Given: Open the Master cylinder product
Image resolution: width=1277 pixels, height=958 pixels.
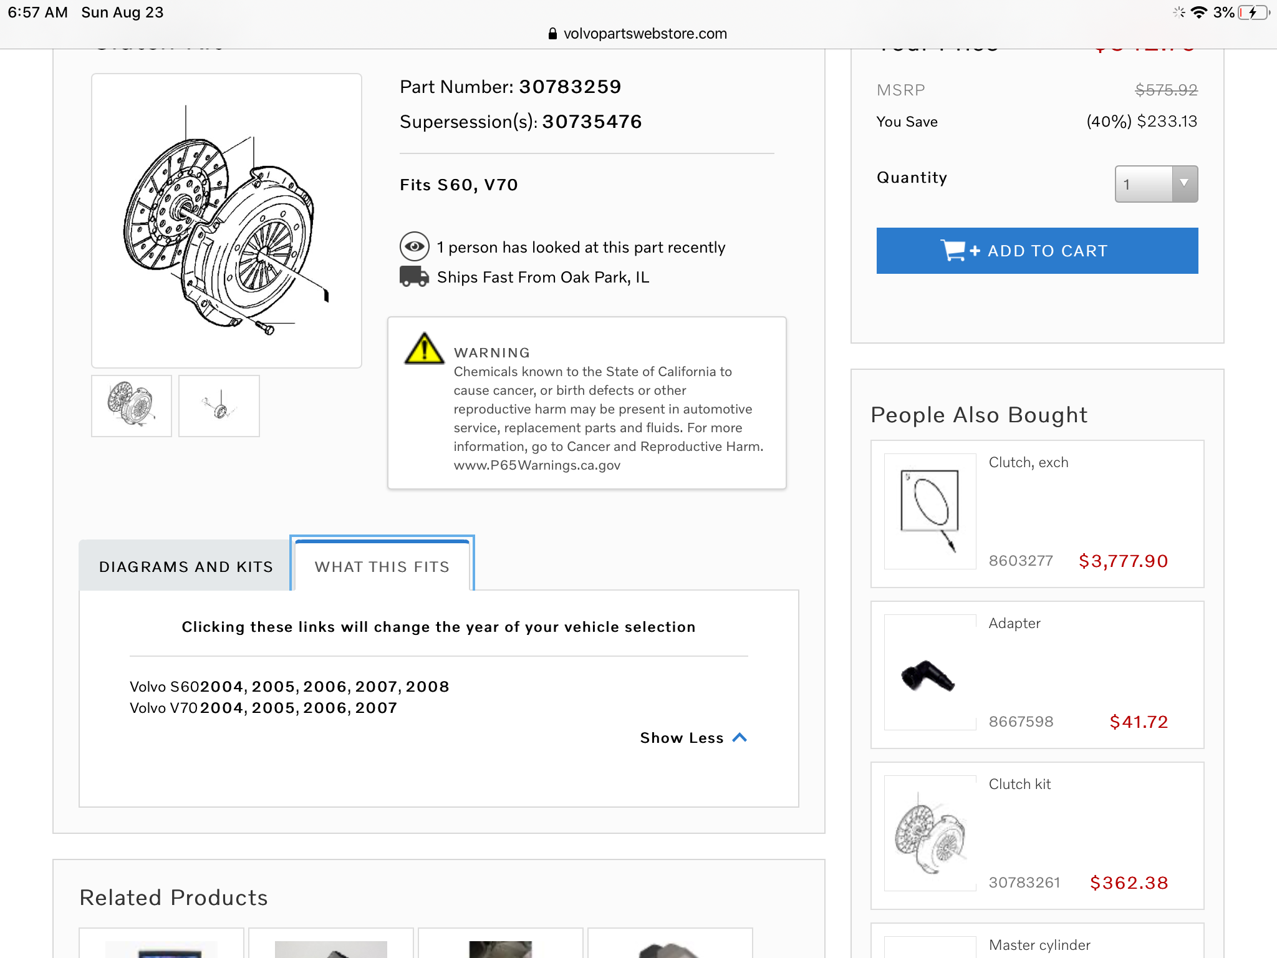Looking at the screenshot, I should tap(1039, 945).
